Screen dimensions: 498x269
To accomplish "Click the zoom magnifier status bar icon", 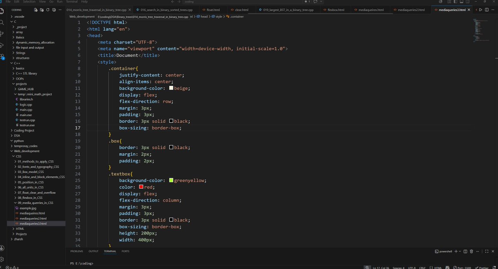I will 367,267.
